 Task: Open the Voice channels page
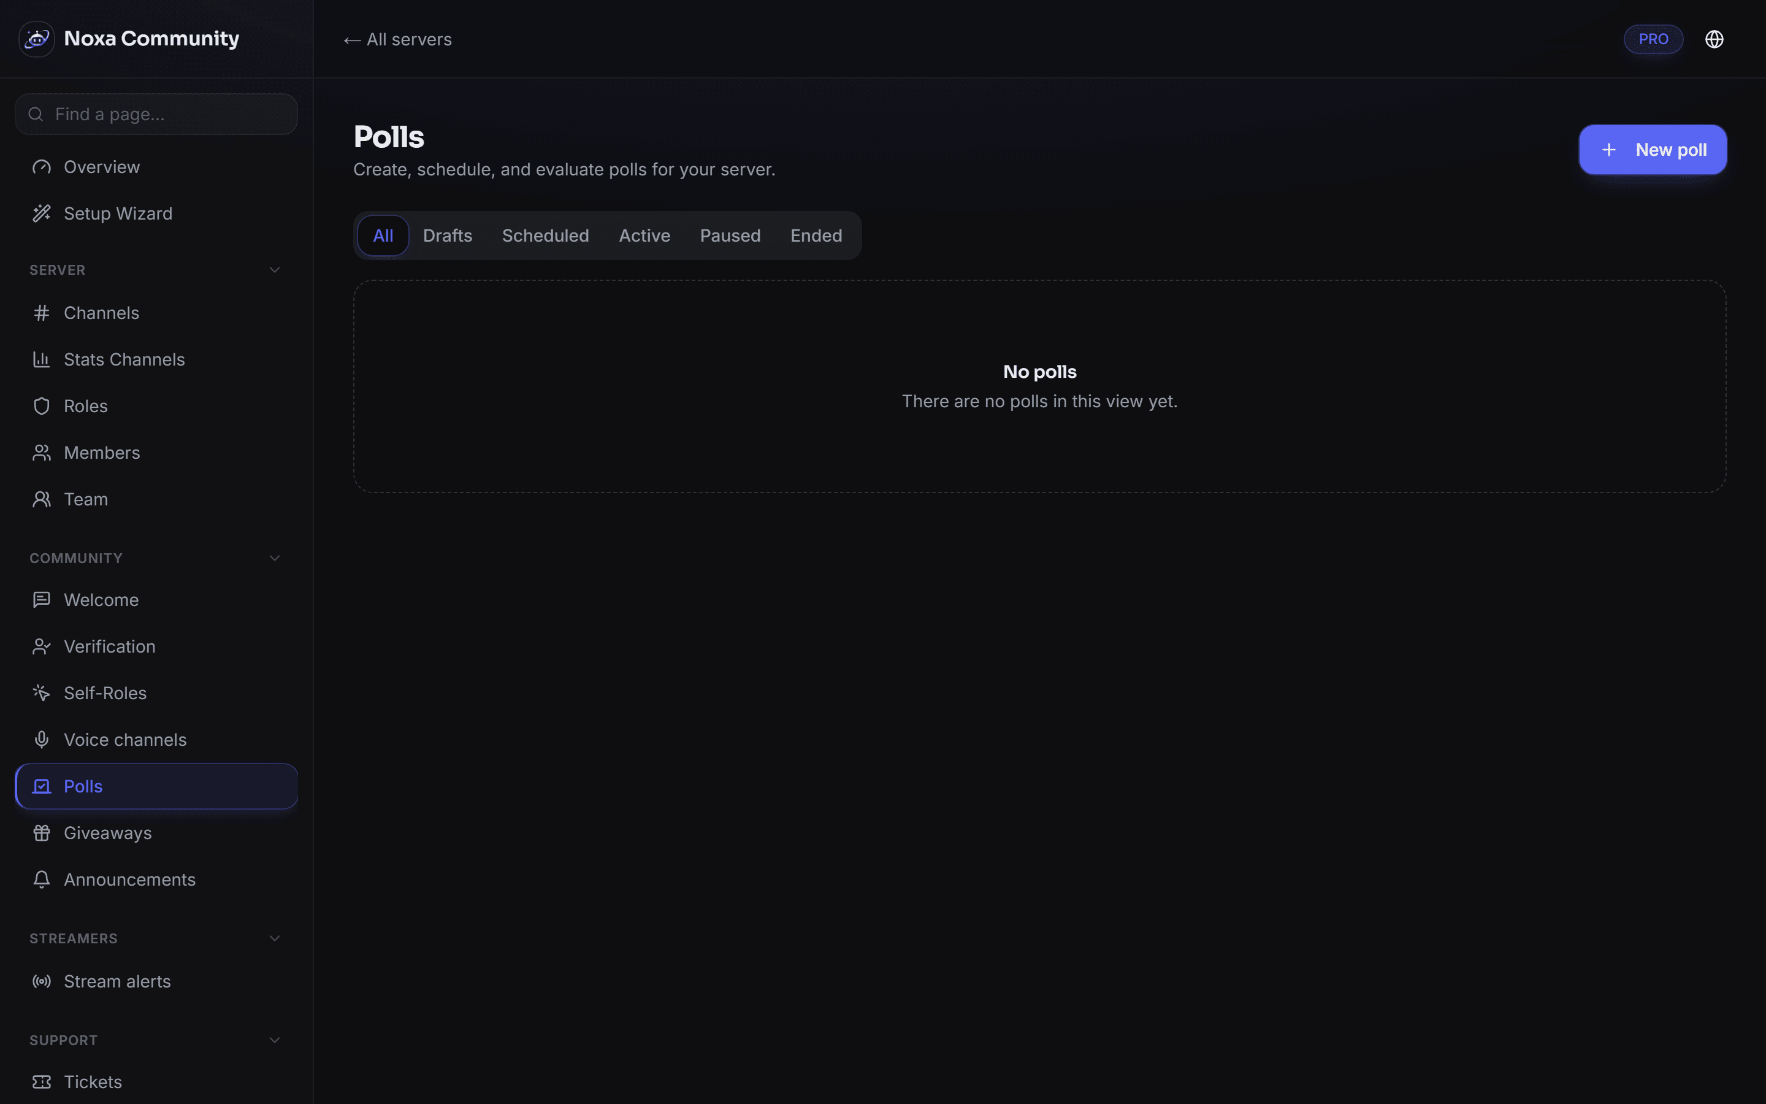(x=156, y=740)
